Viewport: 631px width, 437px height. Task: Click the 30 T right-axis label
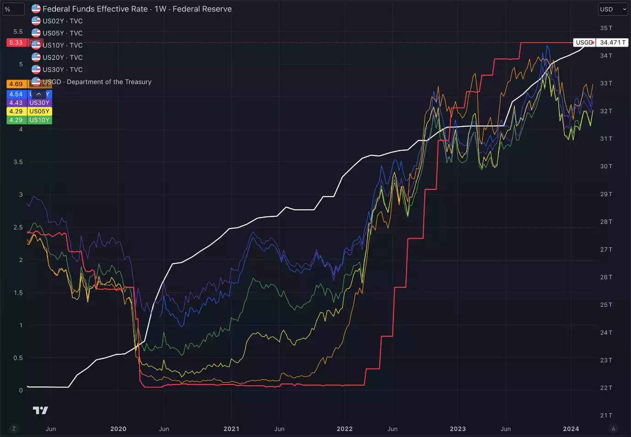(606, 166)
